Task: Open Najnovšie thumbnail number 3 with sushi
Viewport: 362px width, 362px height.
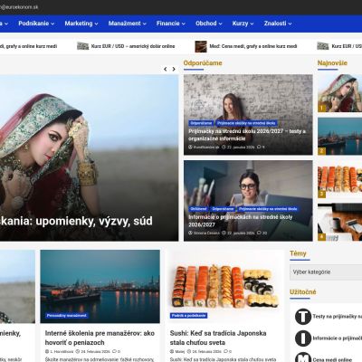Action: click(339, 180)
